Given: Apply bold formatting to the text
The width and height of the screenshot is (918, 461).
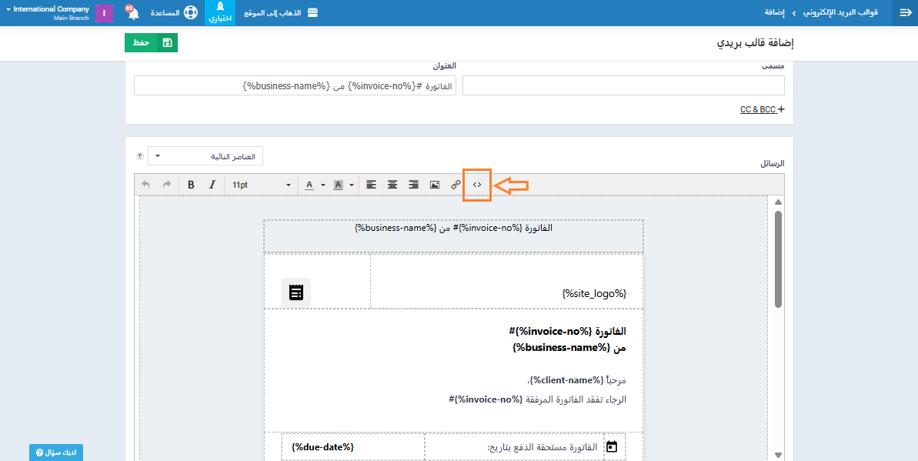Looking at the screenshot, I should (x=191, y=185).
